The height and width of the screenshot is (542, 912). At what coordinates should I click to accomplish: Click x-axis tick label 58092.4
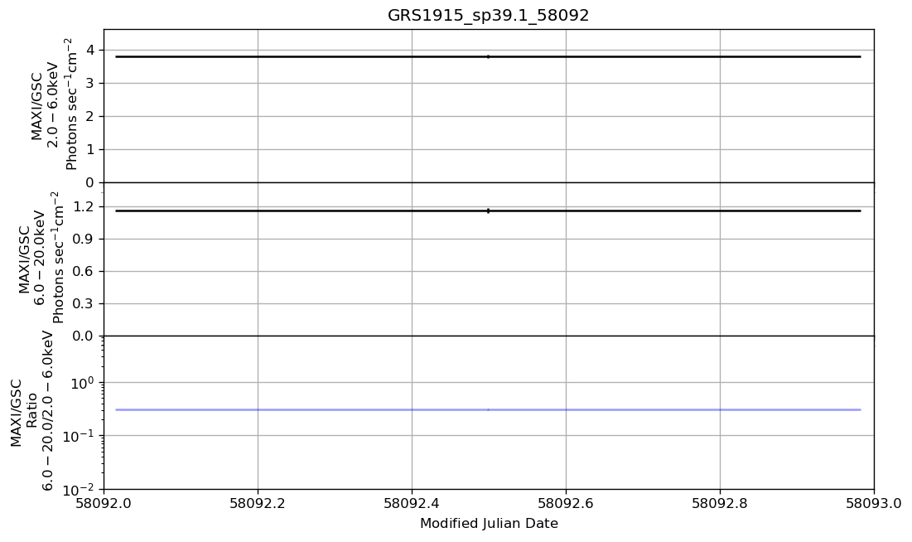coord(412,503)
